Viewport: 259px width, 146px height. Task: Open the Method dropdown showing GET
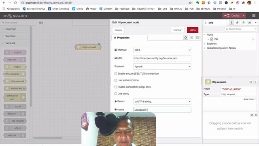click(162, 50)
